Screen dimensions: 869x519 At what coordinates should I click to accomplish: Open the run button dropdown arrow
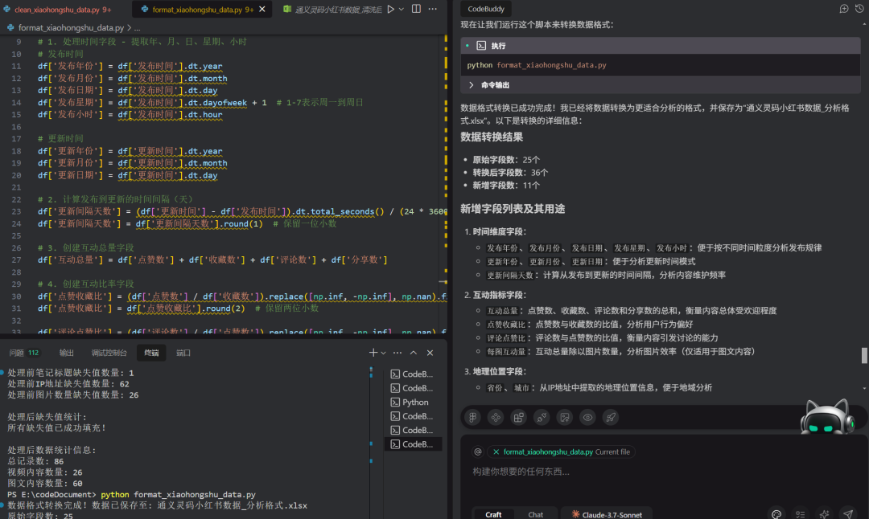[402, 10]
